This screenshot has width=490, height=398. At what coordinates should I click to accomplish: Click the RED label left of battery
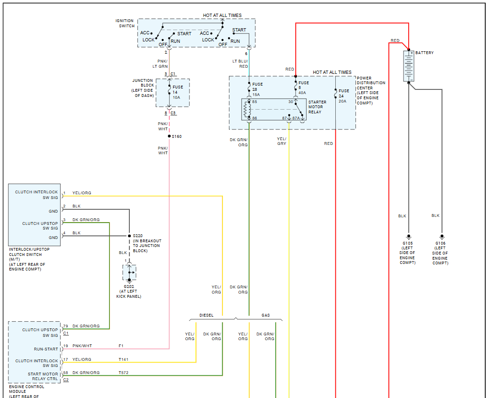(x=395, y=40)
